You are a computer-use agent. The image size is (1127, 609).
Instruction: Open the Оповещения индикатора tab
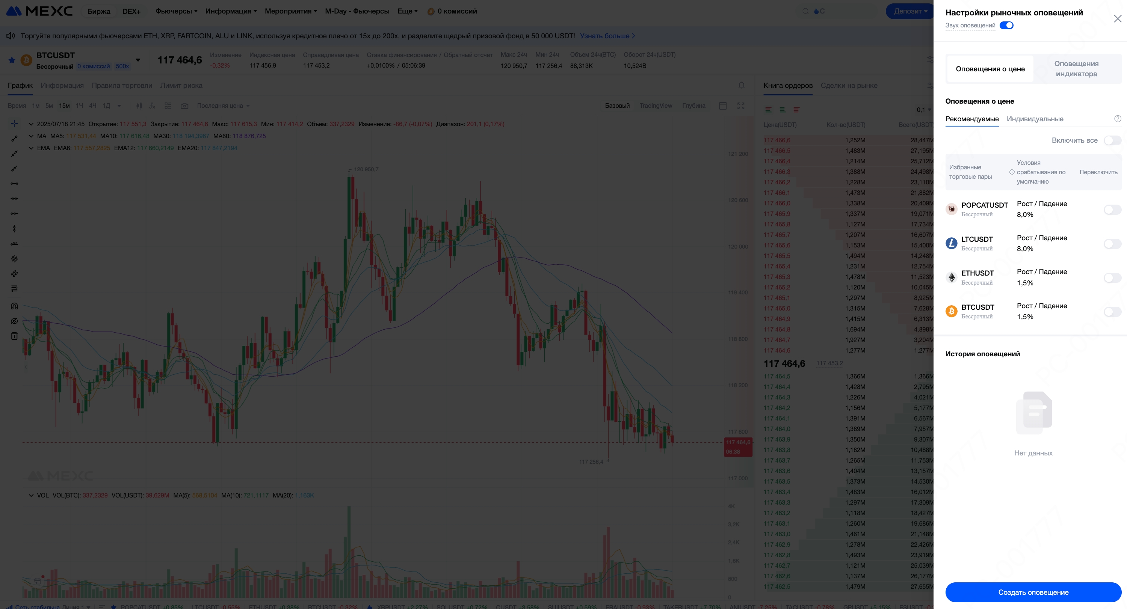pos(1076,69)
